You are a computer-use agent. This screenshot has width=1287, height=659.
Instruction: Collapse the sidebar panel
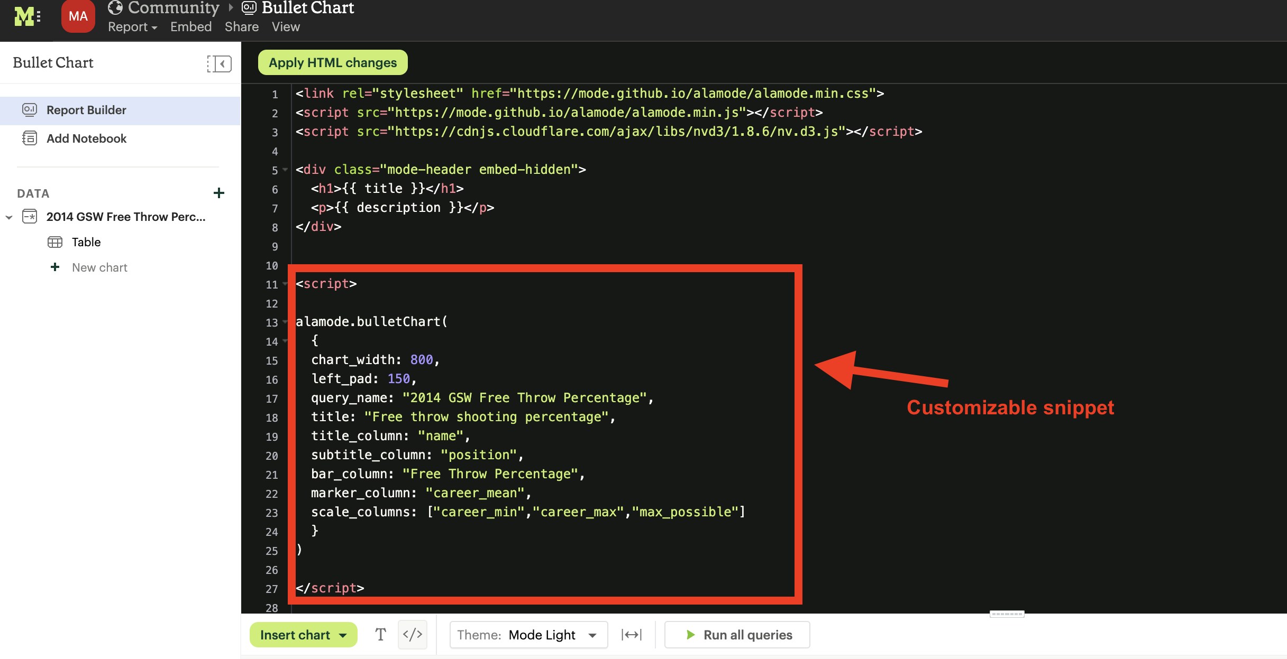click(219, 64)
